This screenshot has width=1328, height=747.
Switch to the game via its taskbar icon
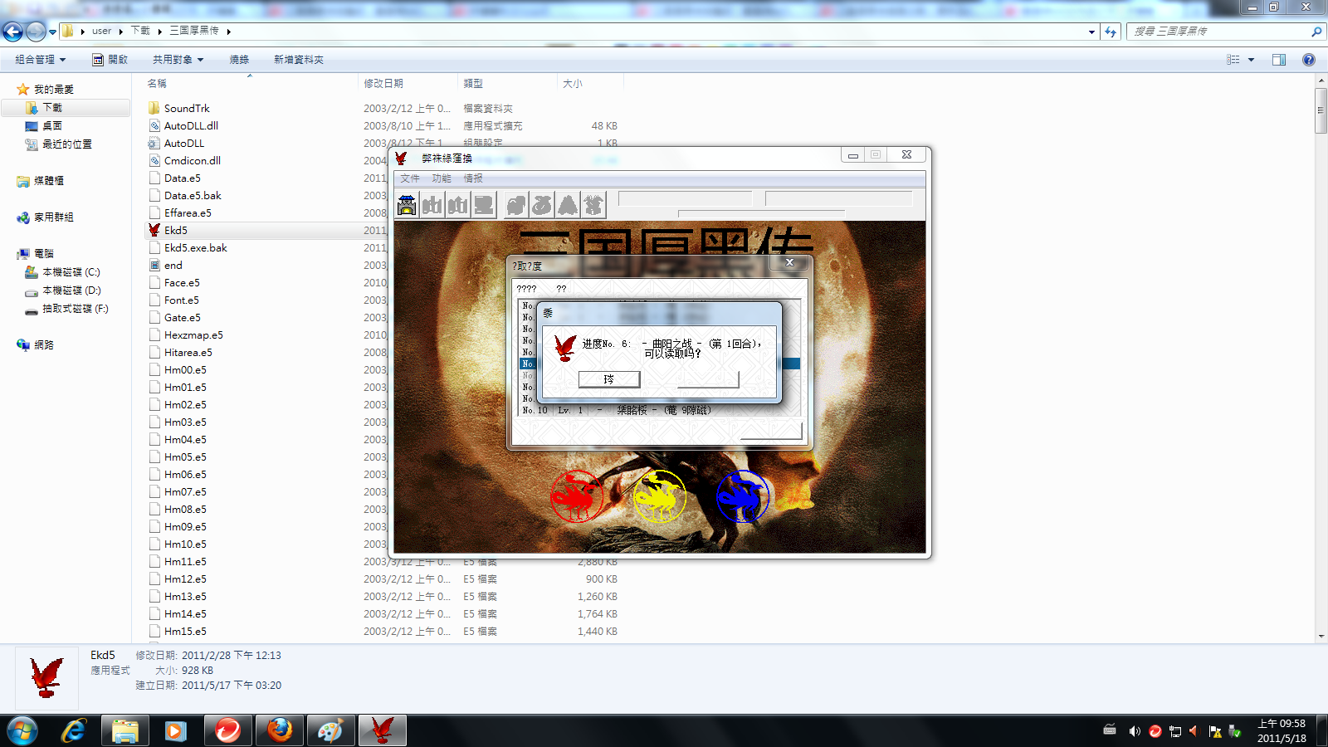pyautogui.click(x=383, y=730)
